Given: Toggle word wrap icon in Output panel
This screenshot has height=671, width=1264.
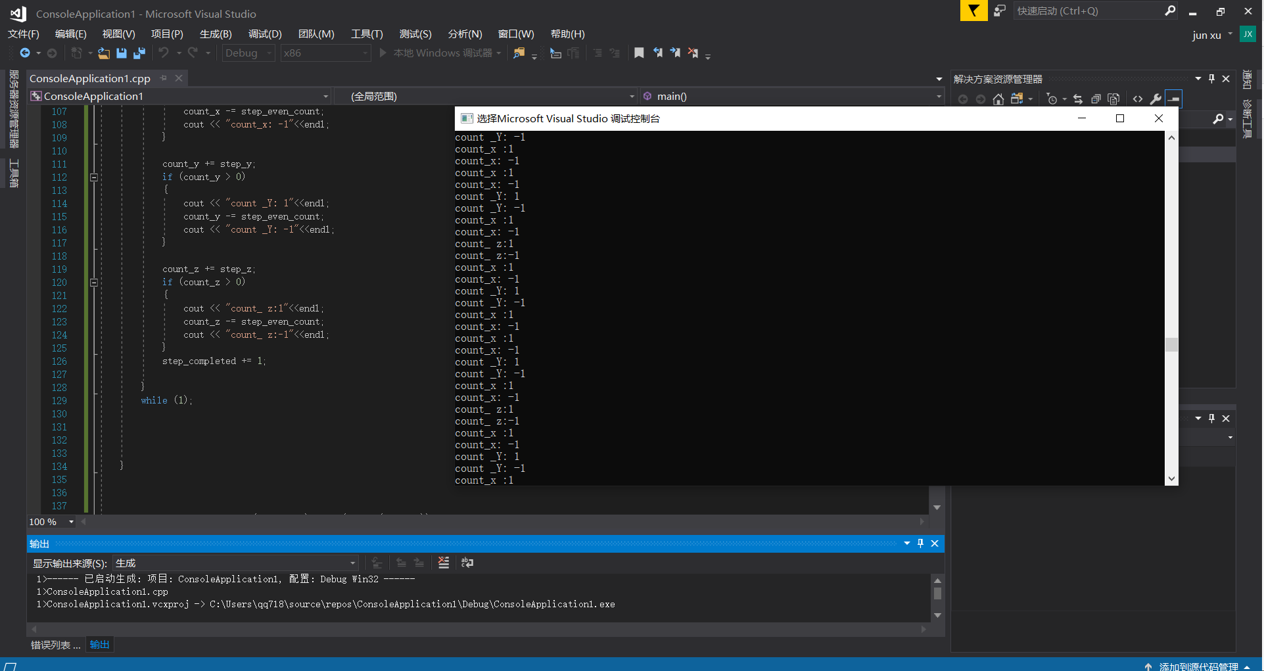Looking at the screenshot, I should [x=467, y=563].
